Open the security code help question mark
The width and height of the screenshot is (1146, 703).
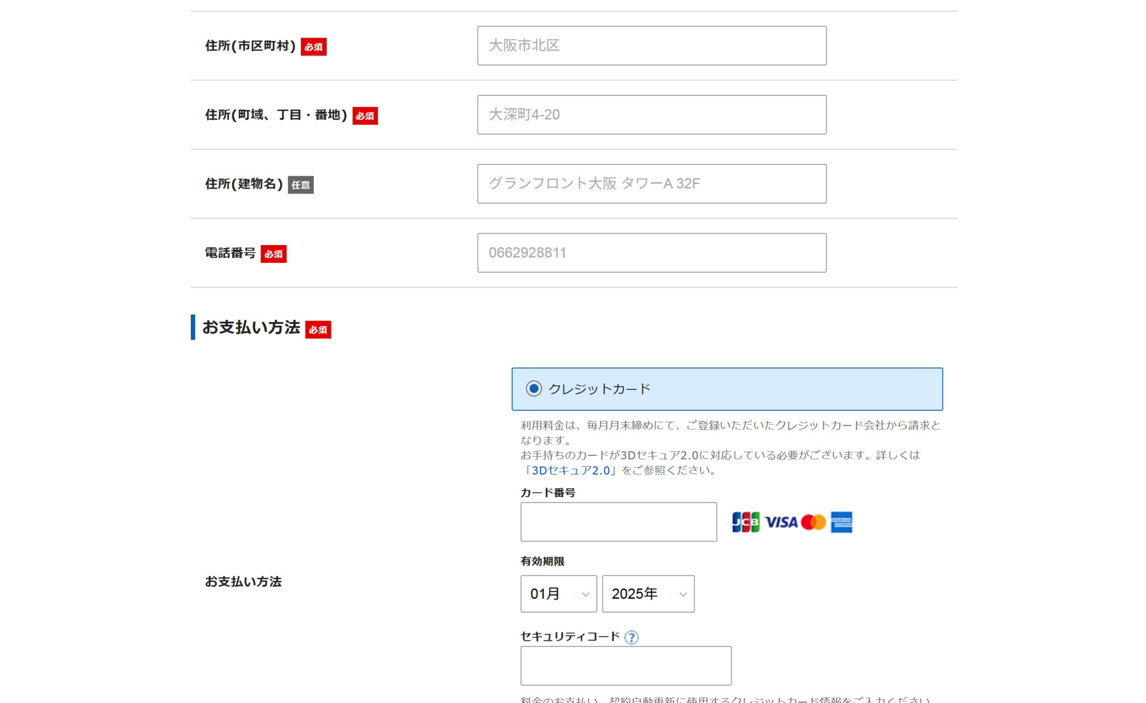631,637
